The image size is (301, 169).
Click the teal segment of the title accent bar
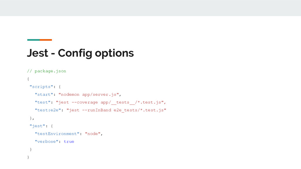coord(34,40)
